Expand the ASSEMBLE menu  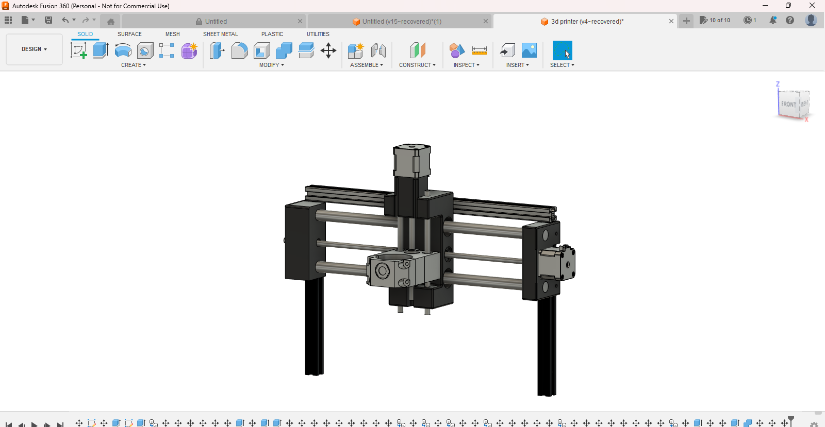click(367, 65)
